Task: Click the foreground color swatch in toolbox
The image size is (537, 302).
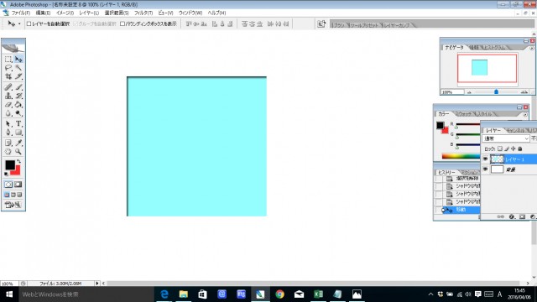Action: [10, 165]
